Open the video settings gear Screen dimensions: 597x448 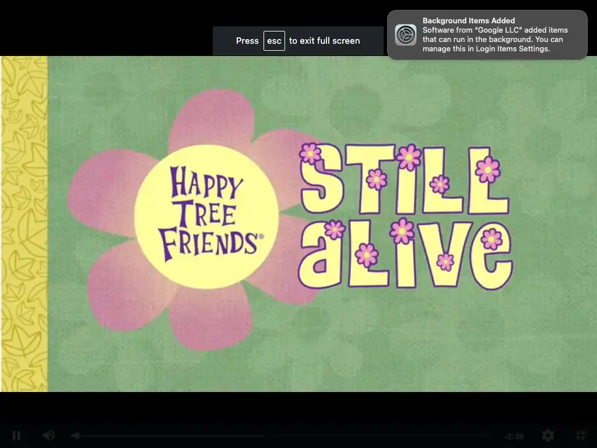coord(548,435)
